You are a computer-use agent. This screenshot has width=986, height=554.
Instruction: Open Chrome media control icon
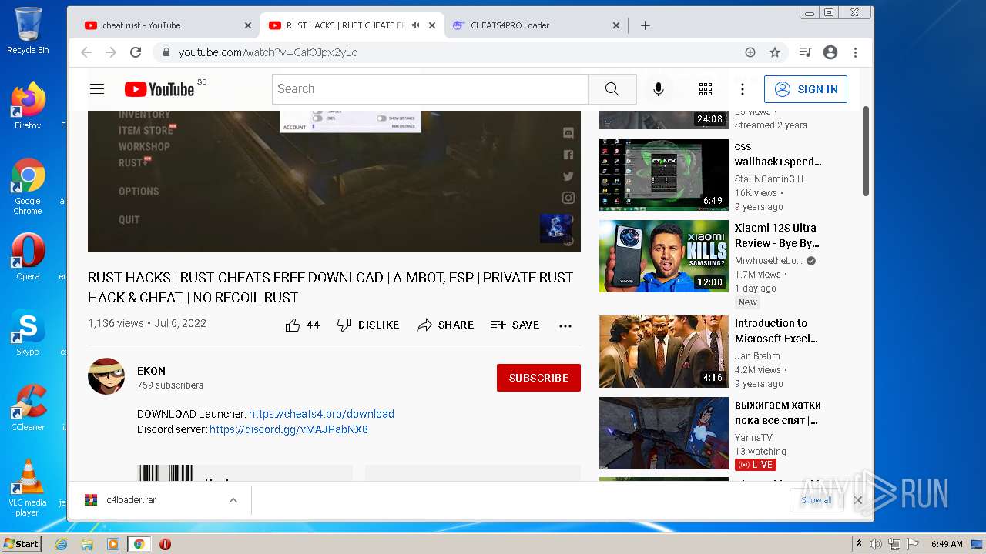806,52
